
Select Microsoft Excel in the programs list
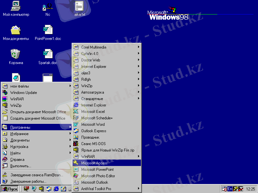[x=93, y=112]
